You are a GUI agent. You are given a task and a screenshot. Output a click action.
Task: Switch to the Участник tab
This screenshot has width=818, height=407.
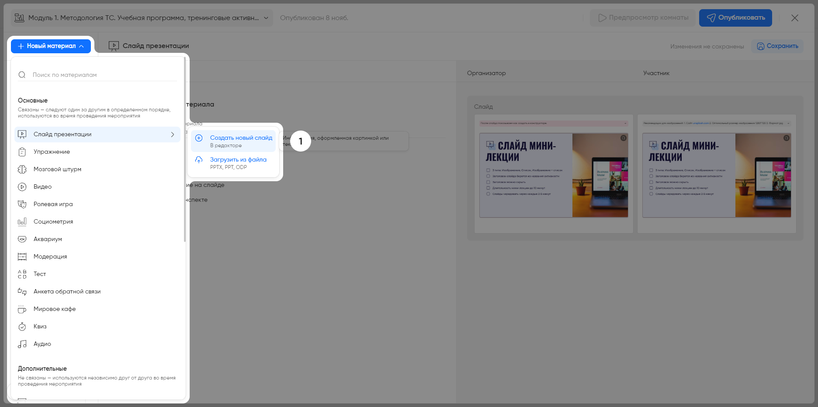click(656, 73)
